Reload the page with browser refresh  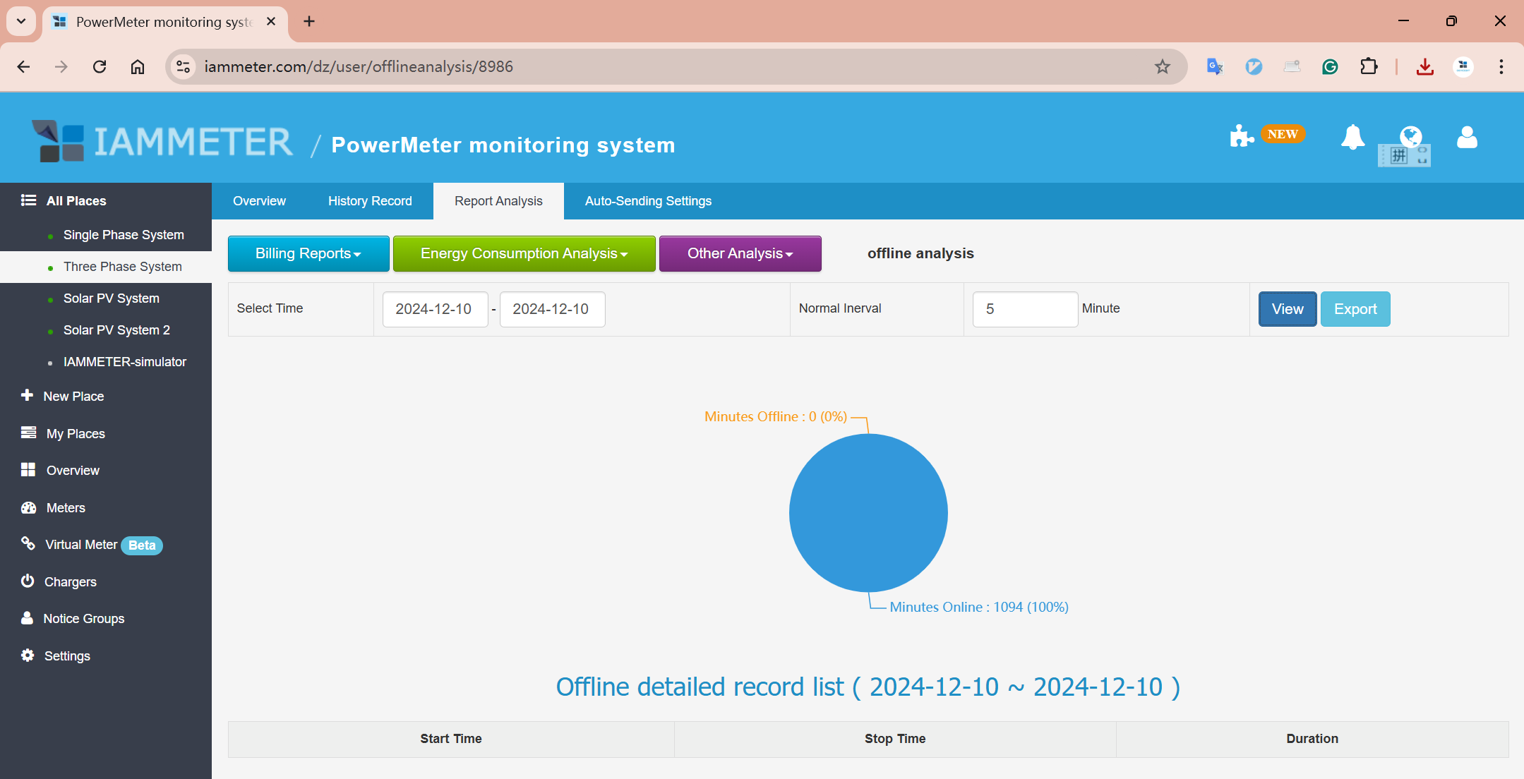point(100,66)
